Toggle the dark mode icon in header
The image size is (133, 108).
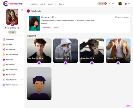tap(129, 4)
